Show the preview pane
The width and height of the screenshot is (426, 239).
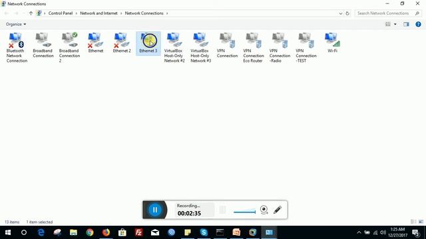point(406,24)
